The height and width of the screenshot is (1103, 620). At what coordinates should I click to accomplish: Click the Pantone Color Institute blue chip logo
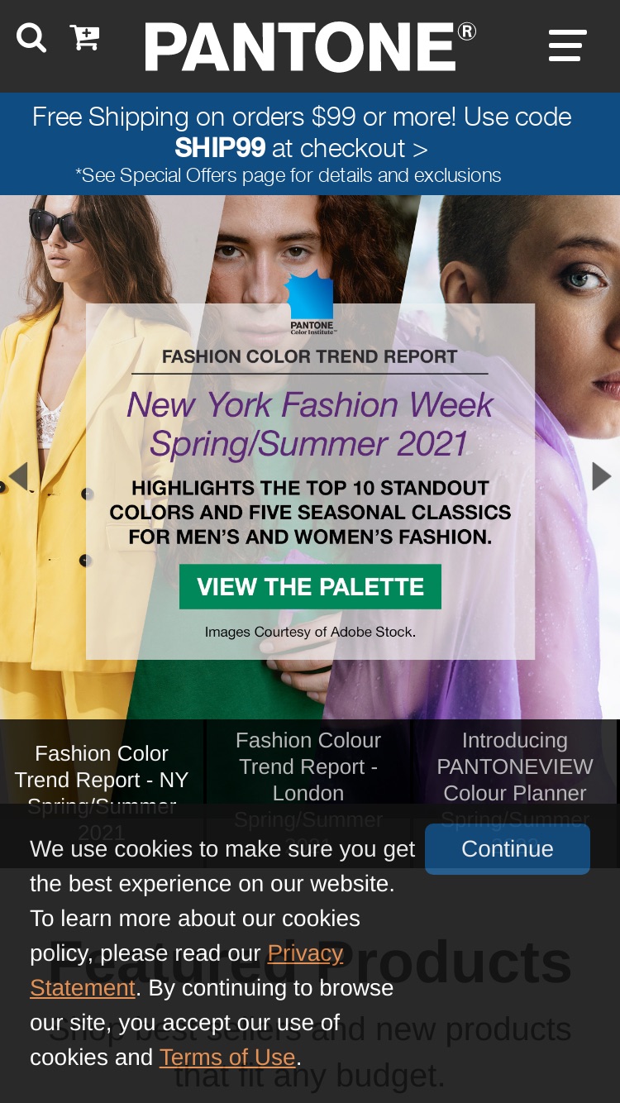coord(311,302)
